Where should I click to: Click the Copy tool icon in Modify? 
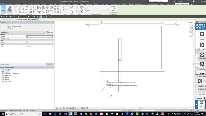pyautogui.click(x=43, y=12)
